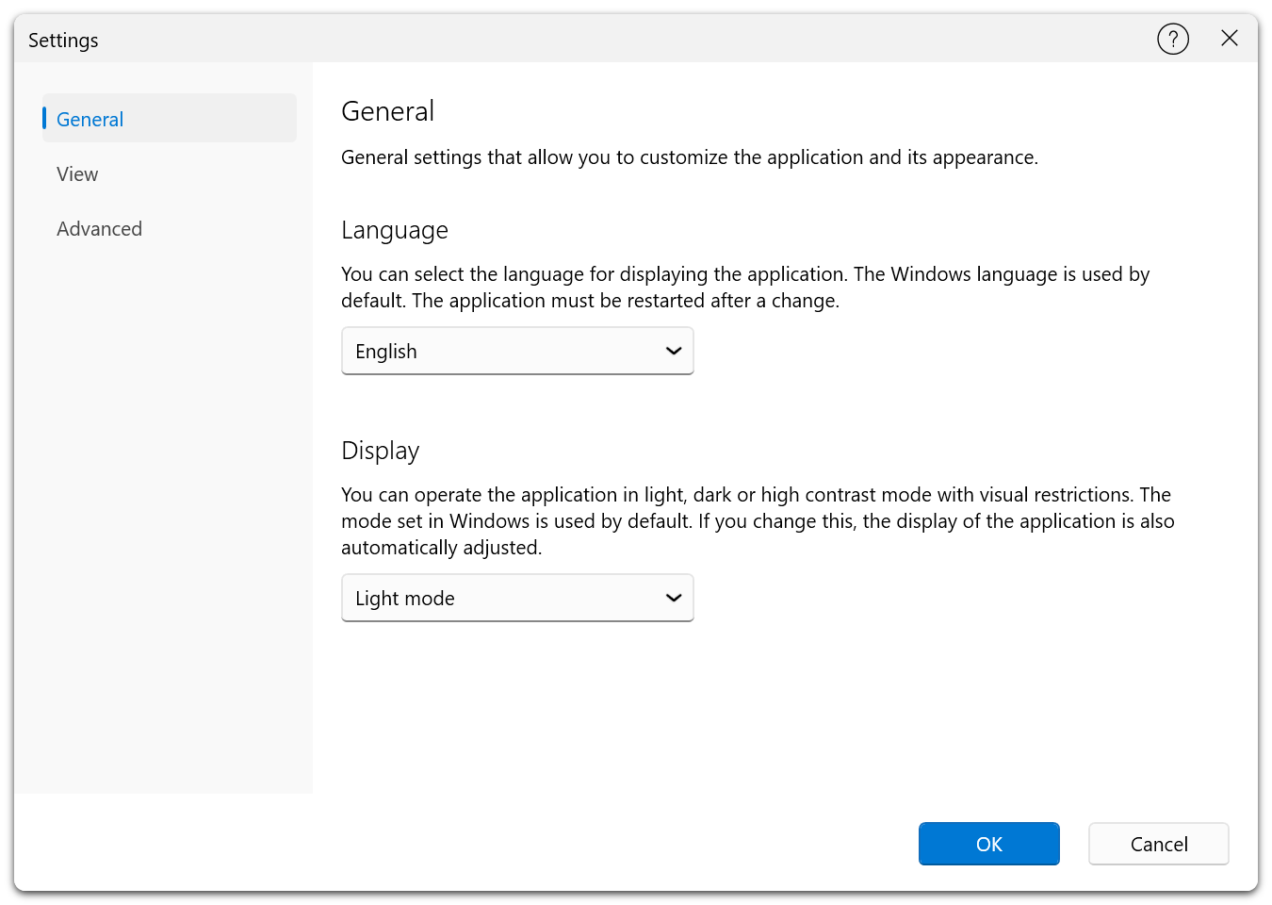Close the Settings dialog window
The height and width of the screenshot is (905, 1272).
point(1230,38)
